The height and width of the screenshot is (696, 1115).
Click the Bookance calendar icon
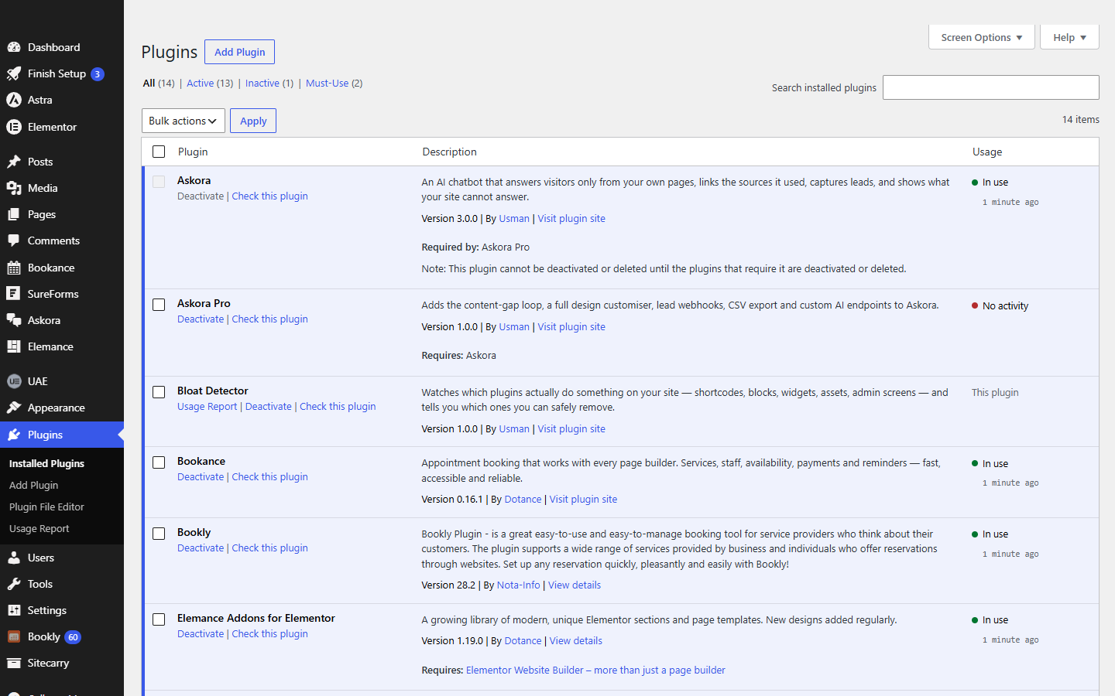[x=14, y=268]
